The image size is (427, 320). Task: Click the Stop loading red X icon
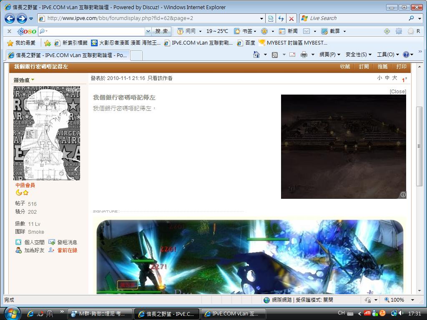pyautogui.click(x=291, y=18)
